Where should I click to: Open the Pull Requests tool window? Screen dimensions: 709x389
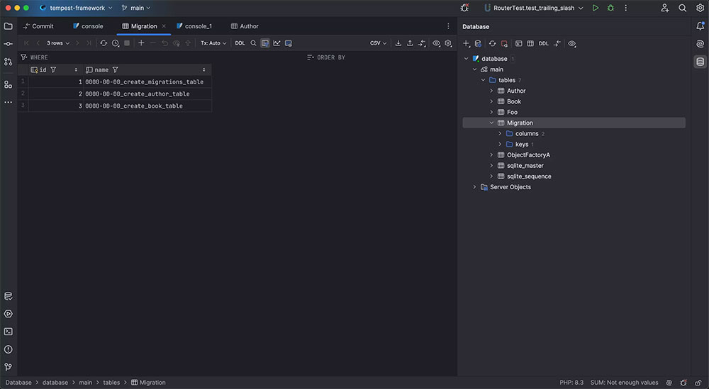pyautogui.click(x=8, y=62)
